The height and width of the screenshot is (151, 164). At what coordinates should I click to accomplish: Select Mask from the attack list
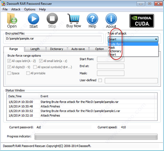click(133, 47)
